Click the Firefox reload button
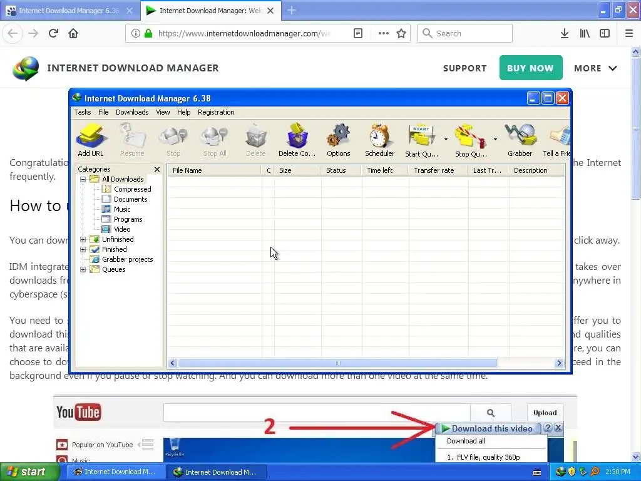 click(x=53, y=34)
